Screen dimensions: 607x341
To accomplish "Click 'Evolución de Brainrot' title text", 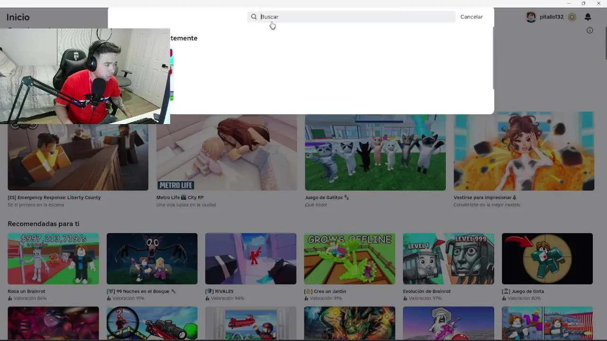I will [x=427, y=291].
